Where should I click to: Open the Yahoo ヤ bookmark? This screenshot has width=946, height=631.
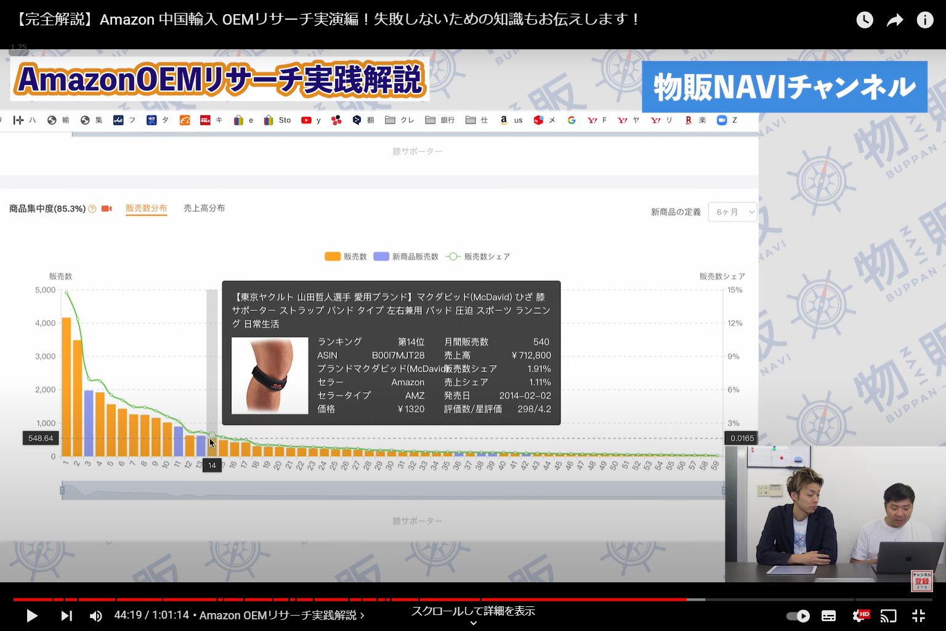point(629,120)
